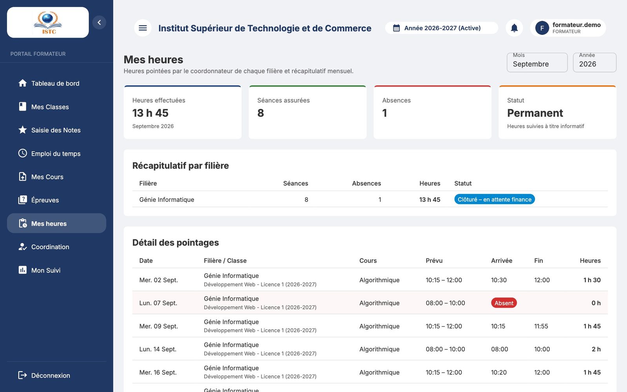The image size is (627, 392).
Task: Navigate to Emploi du temps
Action: [56, 153]
